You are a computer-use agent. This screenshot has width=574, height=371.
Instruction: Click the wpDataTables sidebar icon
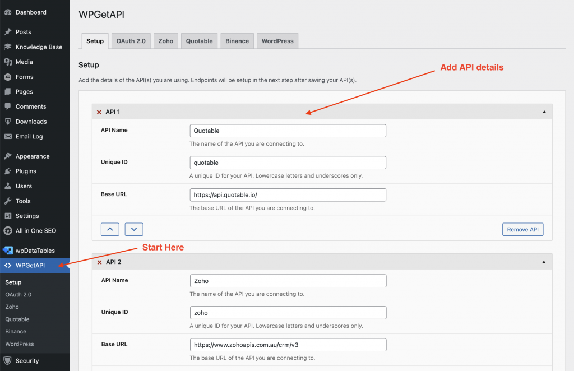pyautogui.click(x=8, y=250)
